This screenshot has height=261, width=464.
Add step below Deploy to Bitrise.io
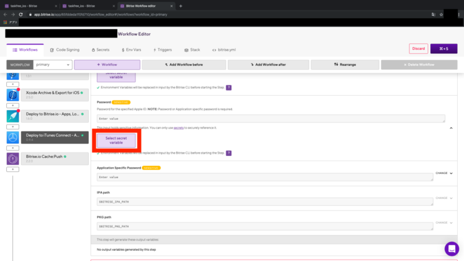[x=13, y=127]
